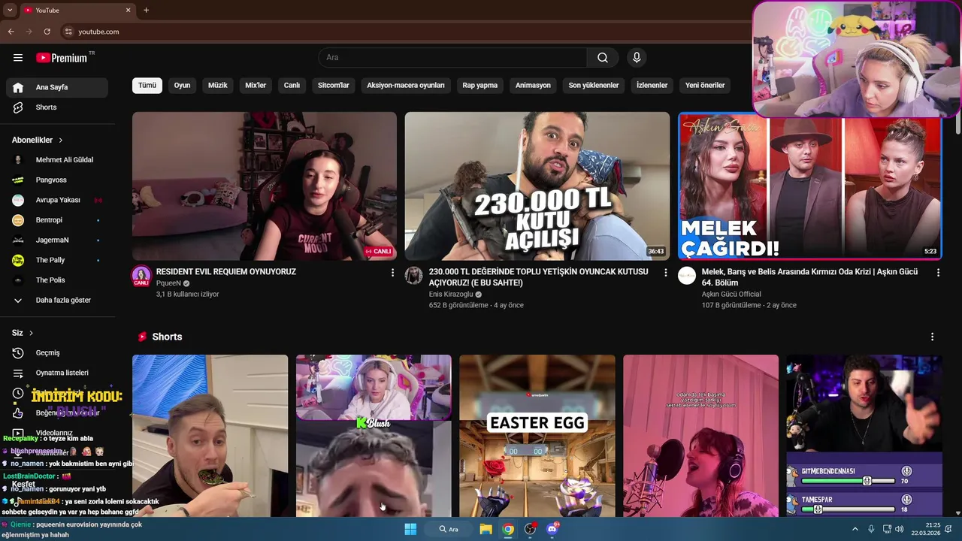This screenshot has width=962, height=541.
Task: Select the Animasyon chip
Action: (533, 85)
